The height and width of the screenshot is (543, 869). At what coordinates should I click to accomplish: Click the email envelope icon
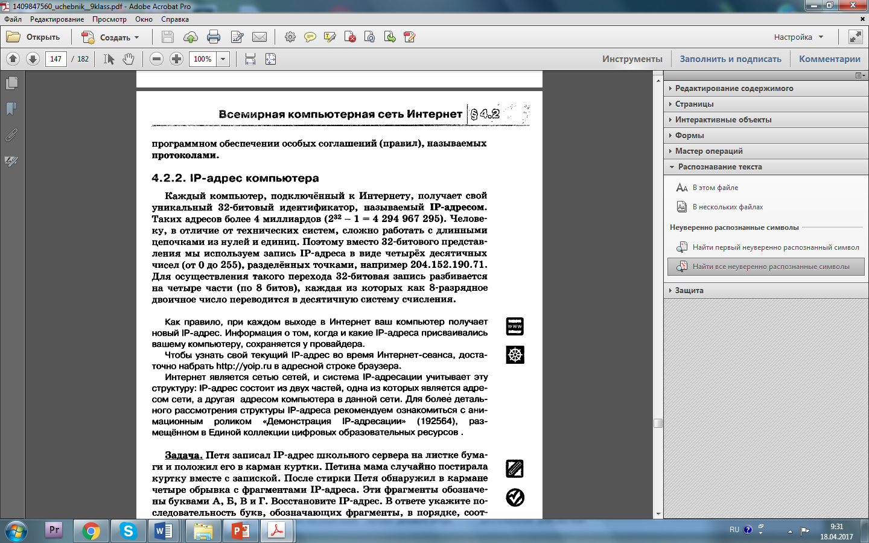pos(259,37)
